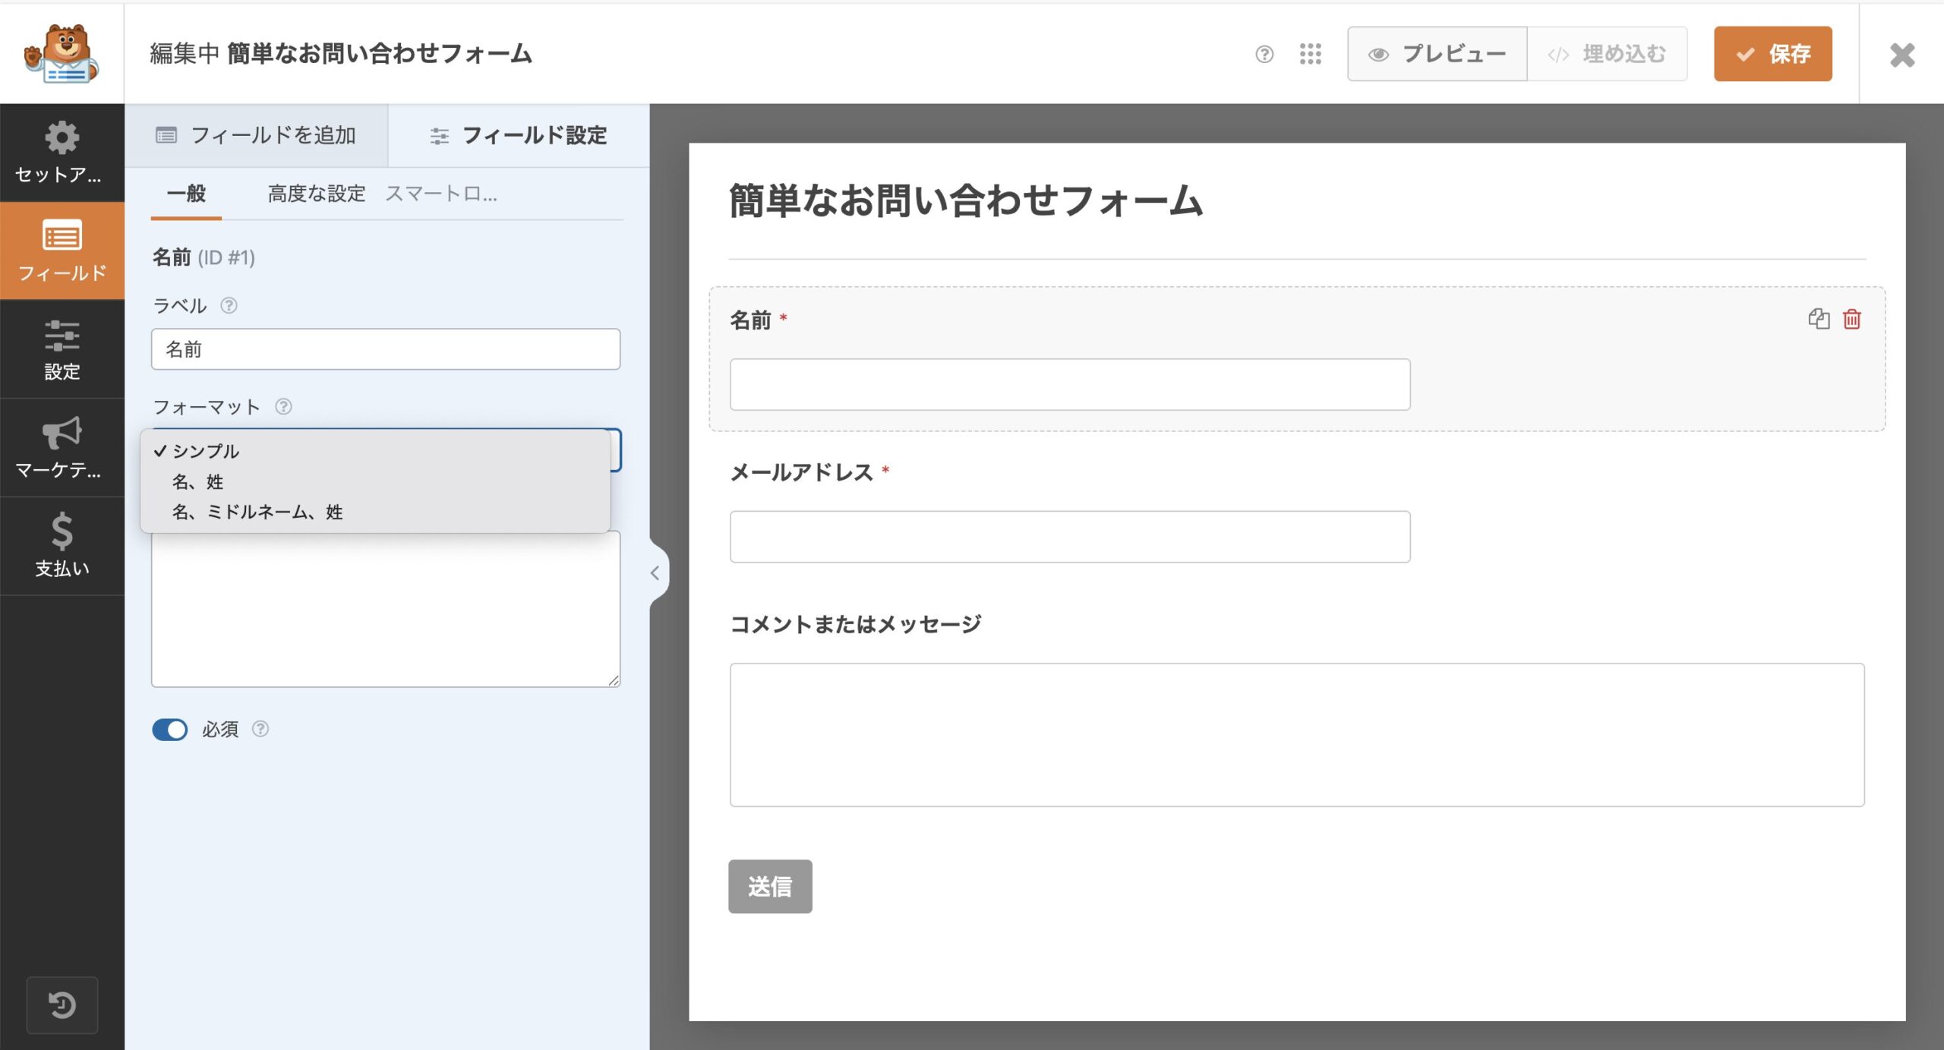Click the ラベル text input containing 名前

pos(386,349)
